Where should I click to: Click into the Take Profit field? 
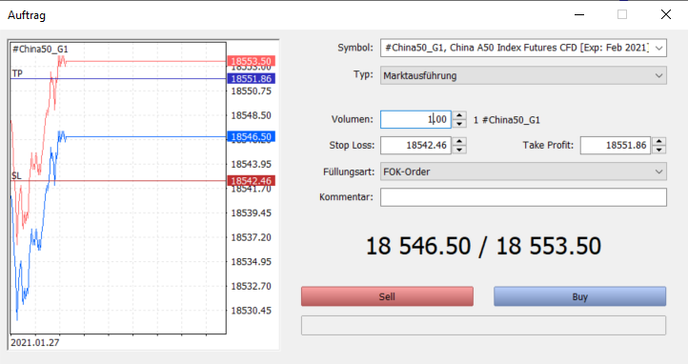coord(616,145)
